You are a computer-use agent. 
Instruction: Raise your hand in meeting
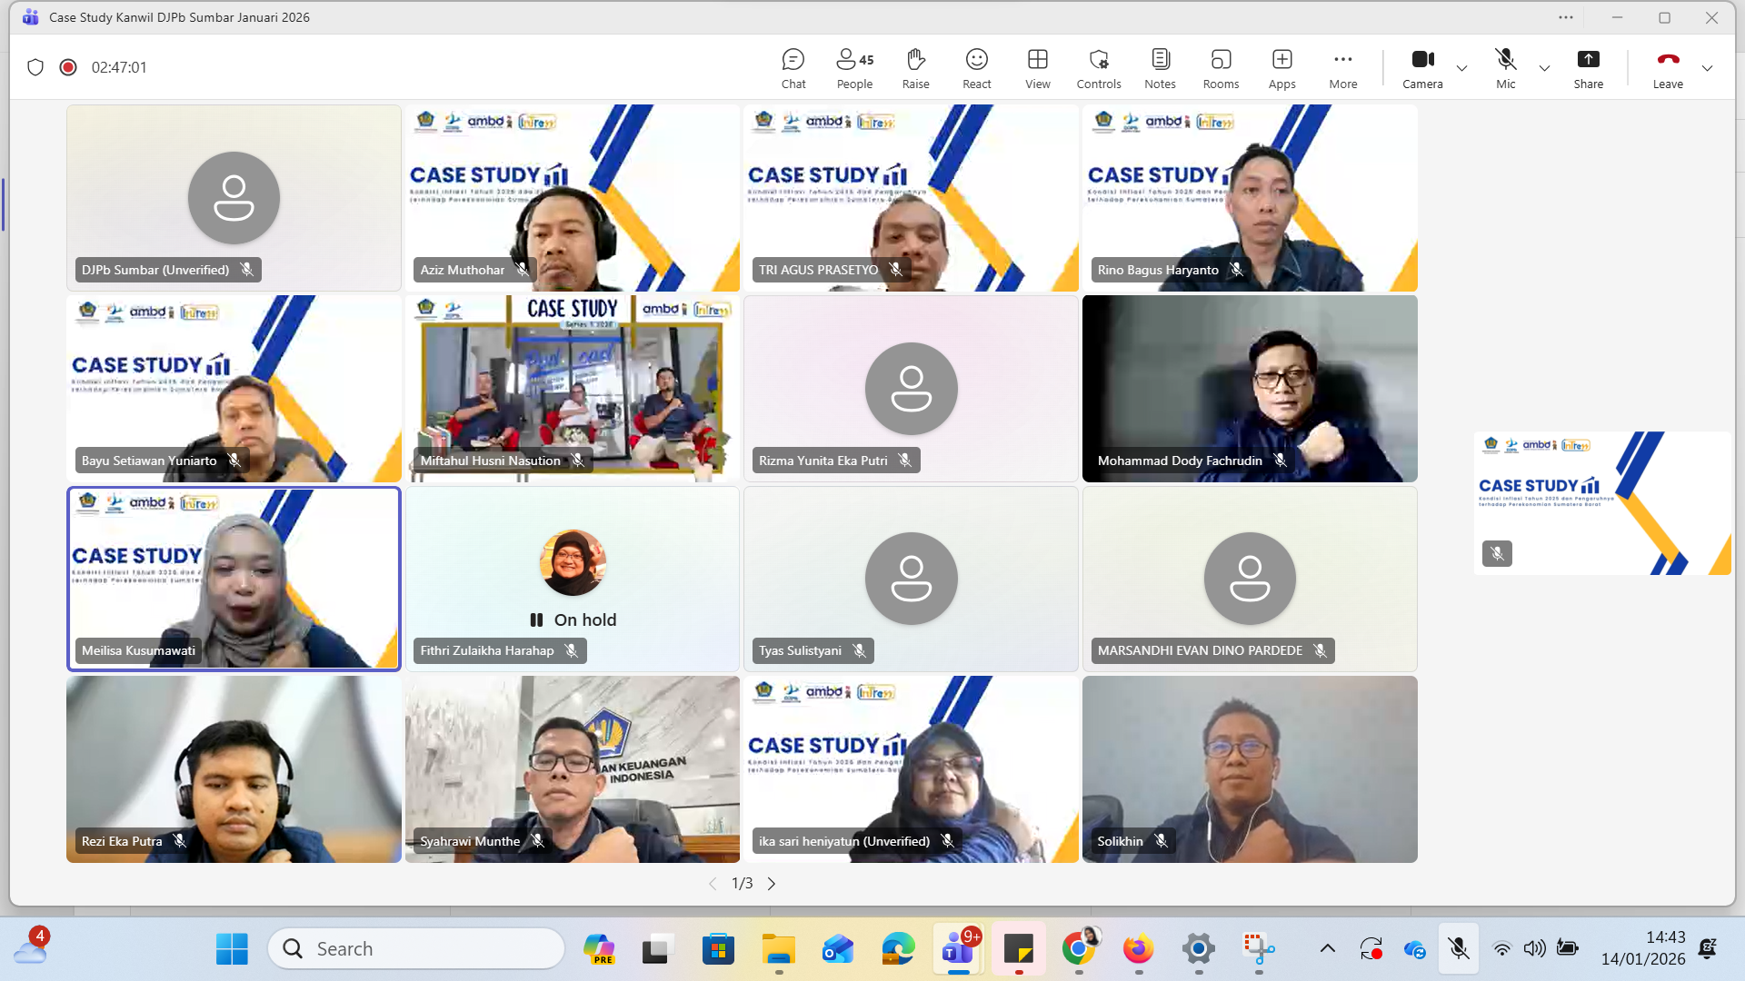coord(915,68)
